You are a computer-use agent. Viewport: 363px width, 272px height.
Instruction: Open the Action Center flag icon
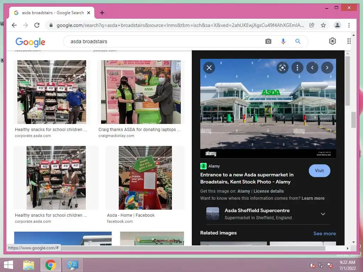tap(330, 265)
